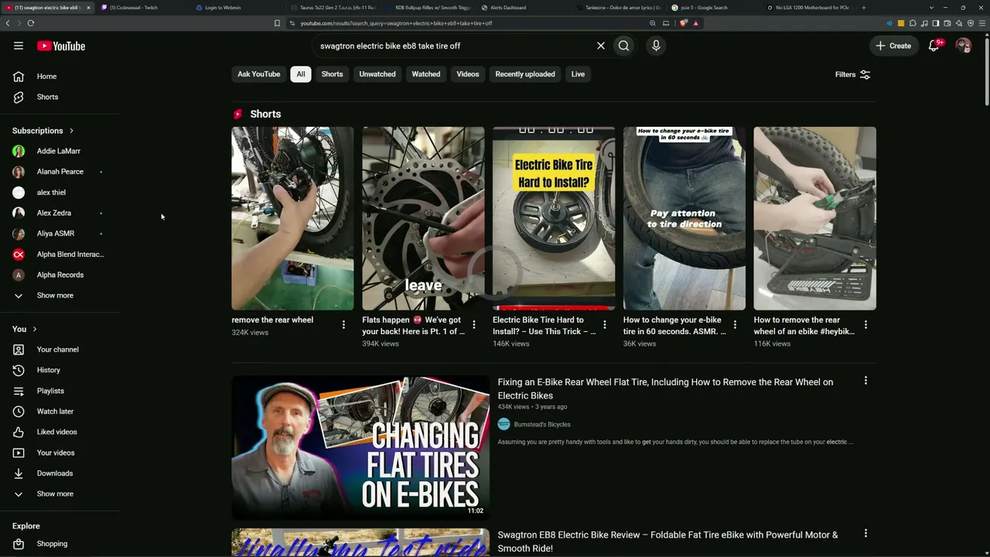Select the Ask YouTube chip
Screen dimensions: 990x557
pos(259,74)
